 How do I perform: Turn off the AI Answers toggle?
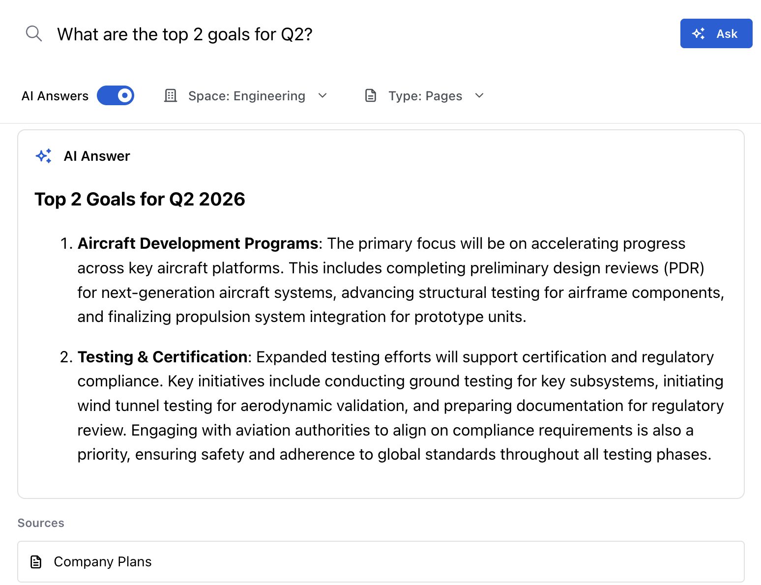point(116,95)
